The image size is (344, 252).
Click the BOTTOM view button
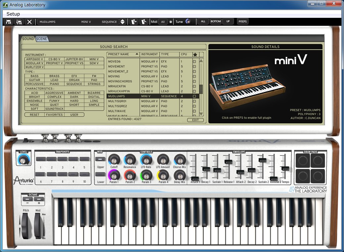[216, 21]
